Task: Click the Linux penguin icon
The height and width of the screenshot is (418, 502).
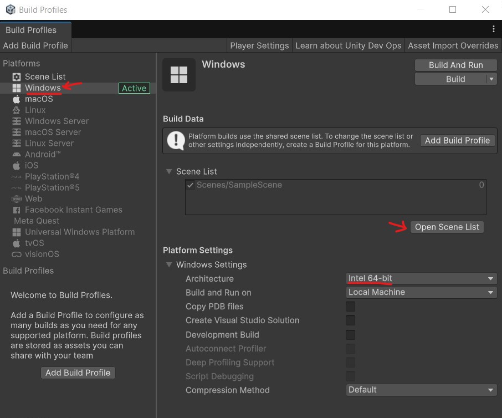Action: click(x=16, y=110)
